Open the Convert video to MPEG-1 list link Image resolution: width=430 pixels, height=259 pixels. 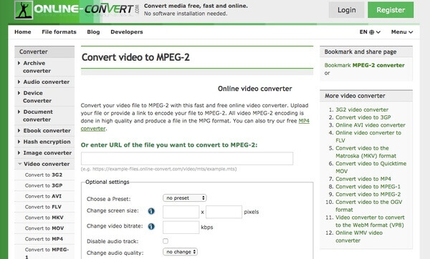pos(368,187)
